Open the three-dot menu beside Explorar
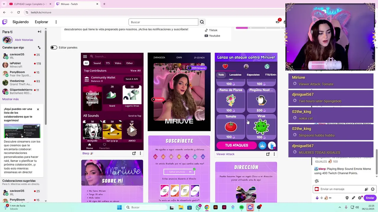The image size is (378, 212). pos(56,22)
